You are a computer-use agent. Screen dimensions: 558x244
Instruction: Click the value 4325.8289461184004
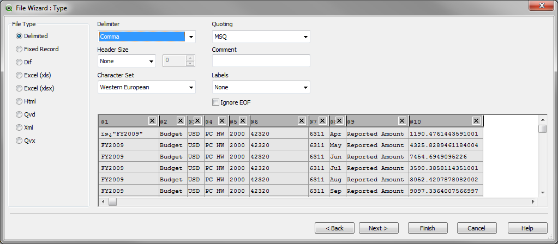pyautogui.click(x=444, y=145)
